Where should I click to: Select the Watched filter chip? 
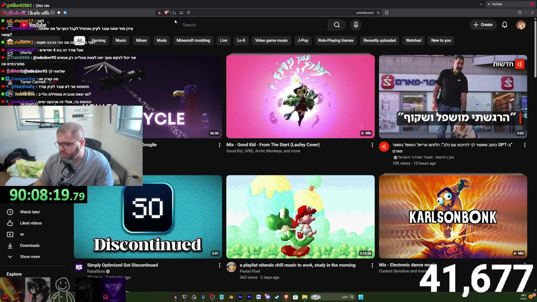pyautogui.click(x=413, y=40)
